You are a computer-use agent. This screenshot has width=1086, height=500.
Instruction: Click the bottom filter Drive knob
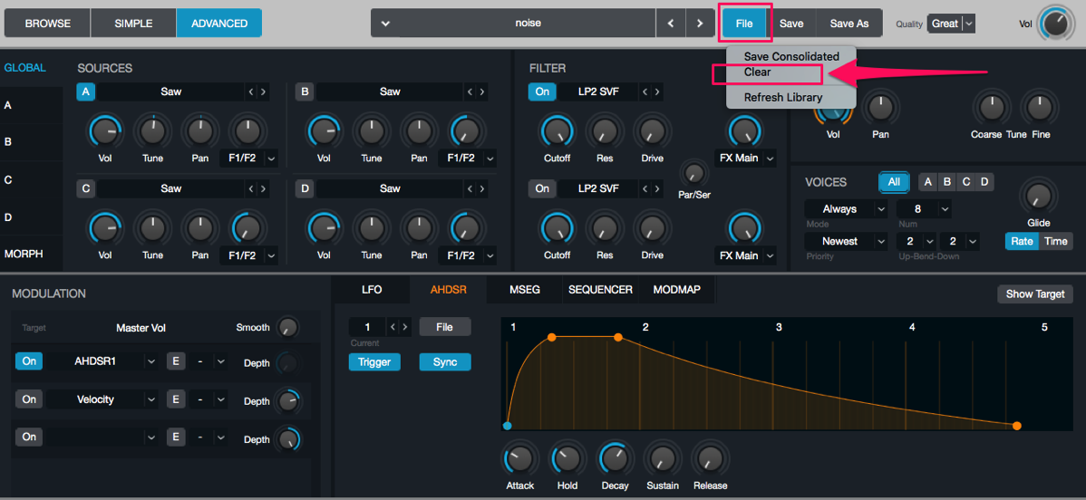click(x=652, y=227)
